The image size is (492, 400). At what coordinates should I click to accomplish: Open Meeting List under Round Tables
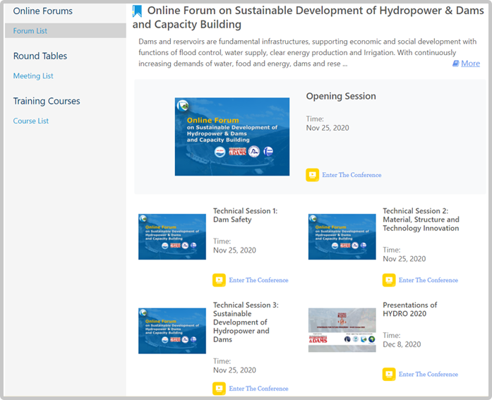[x=33, y=76]
